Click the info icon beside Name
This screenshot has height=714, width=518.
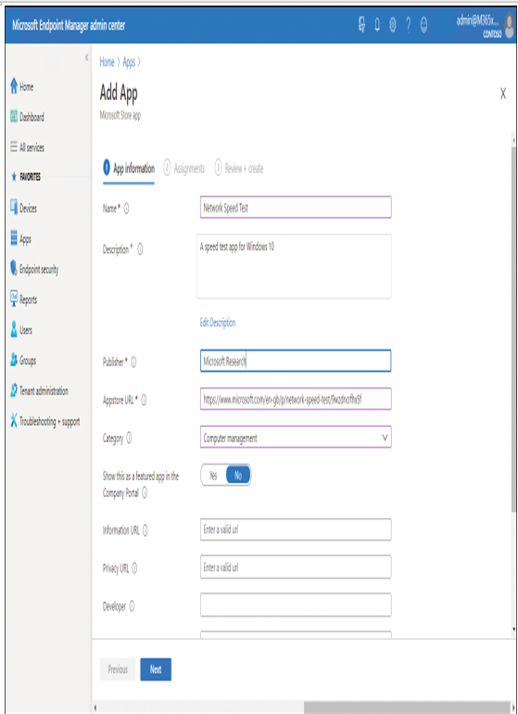127,209
